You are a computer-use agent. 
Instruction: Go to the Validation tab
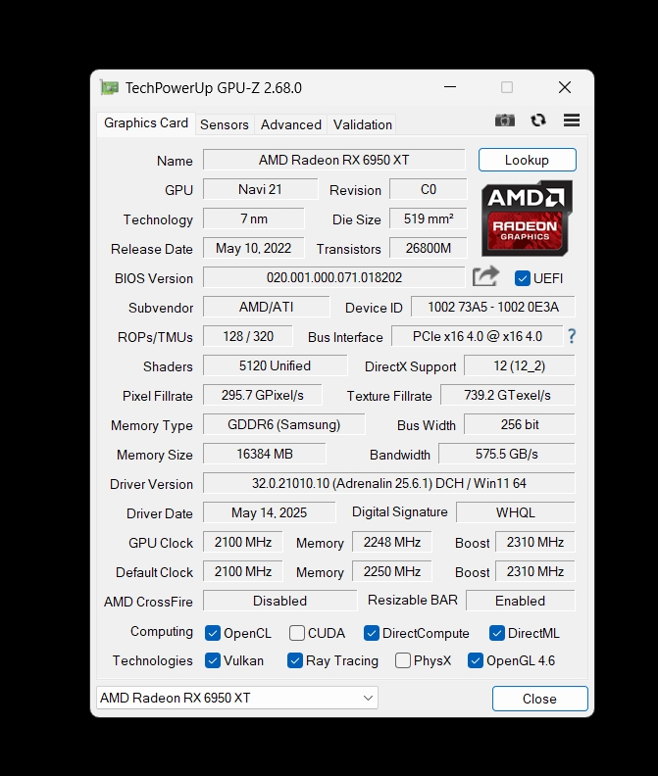[363, 124]
